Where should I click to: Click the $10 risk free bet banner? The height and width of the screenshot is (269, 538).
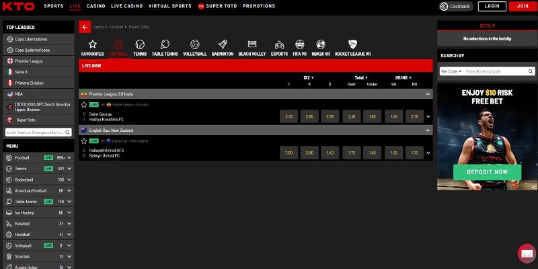coord(487,137)
